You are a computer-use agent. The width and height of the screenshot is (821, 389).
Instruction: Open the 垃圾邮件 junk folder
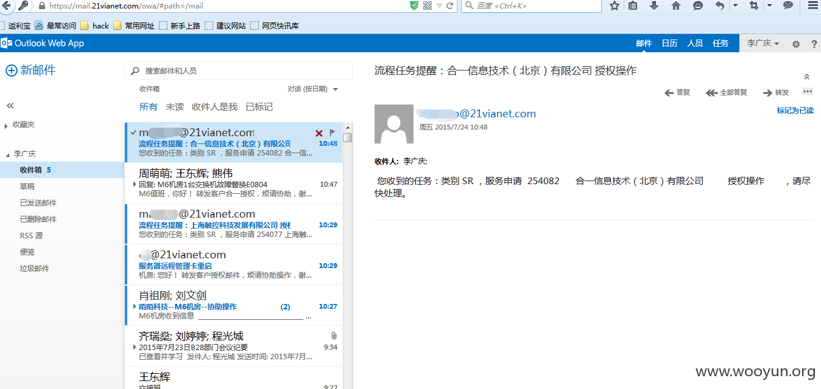point(35,269)
